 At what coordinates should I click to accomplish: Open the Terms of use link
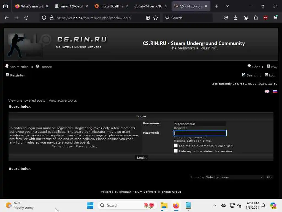point(62,146)
